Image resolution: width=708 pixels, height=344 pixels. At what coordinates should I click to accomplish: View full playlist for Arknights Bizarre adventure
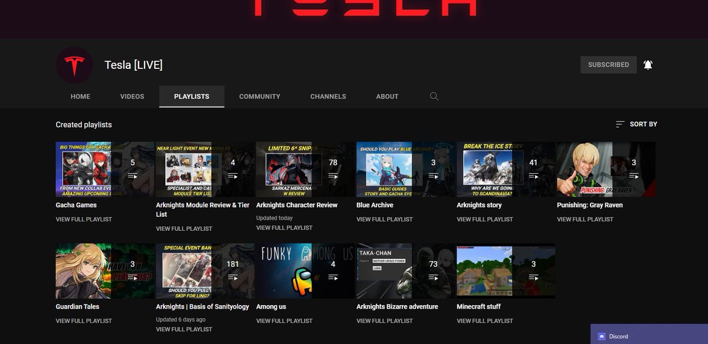[385, 321]
